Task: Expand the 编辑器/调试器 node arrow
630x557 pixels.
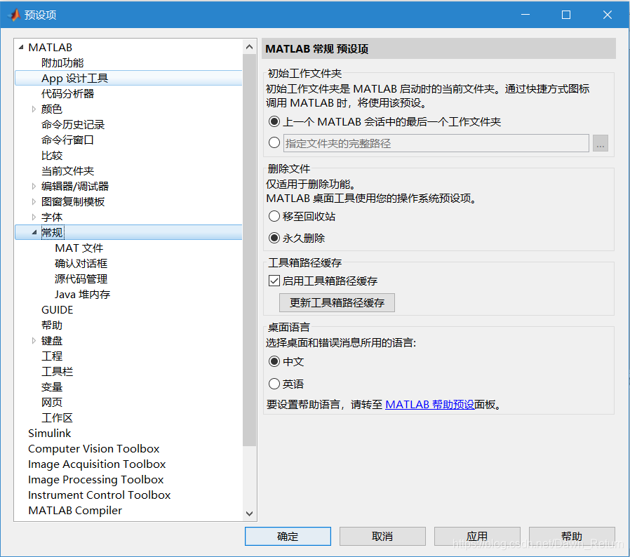Action: 34,186
